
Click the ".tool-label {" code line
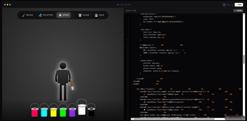click(145, 29)
